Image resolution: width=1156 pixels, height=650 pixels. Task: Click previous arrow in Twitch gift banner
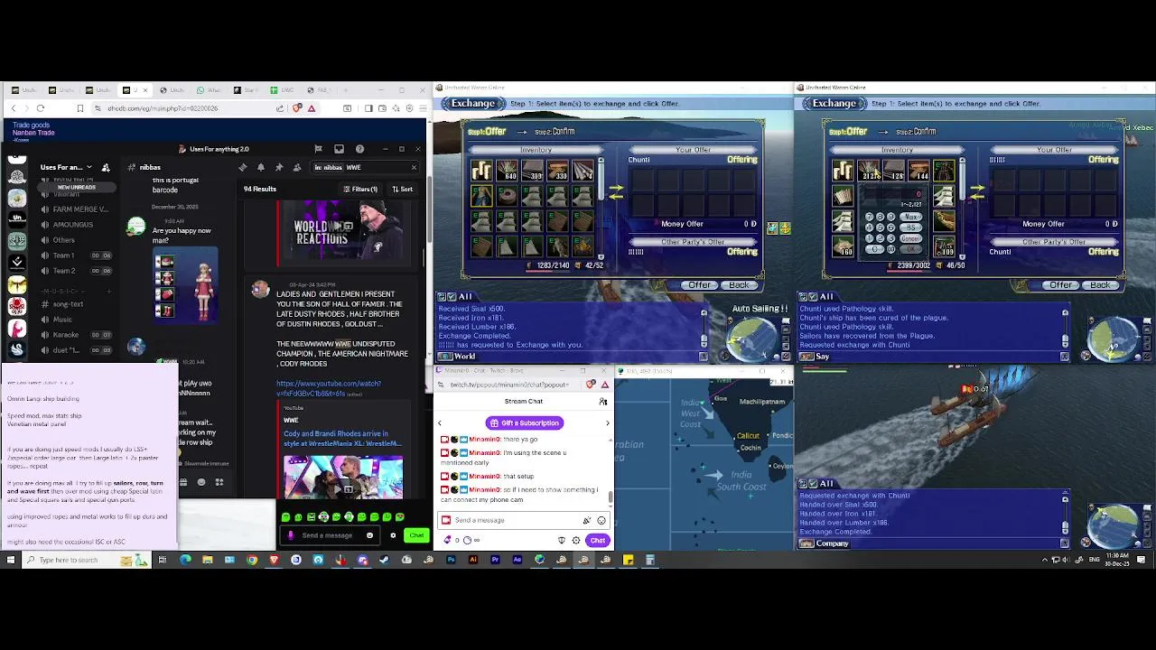(440, 423)
